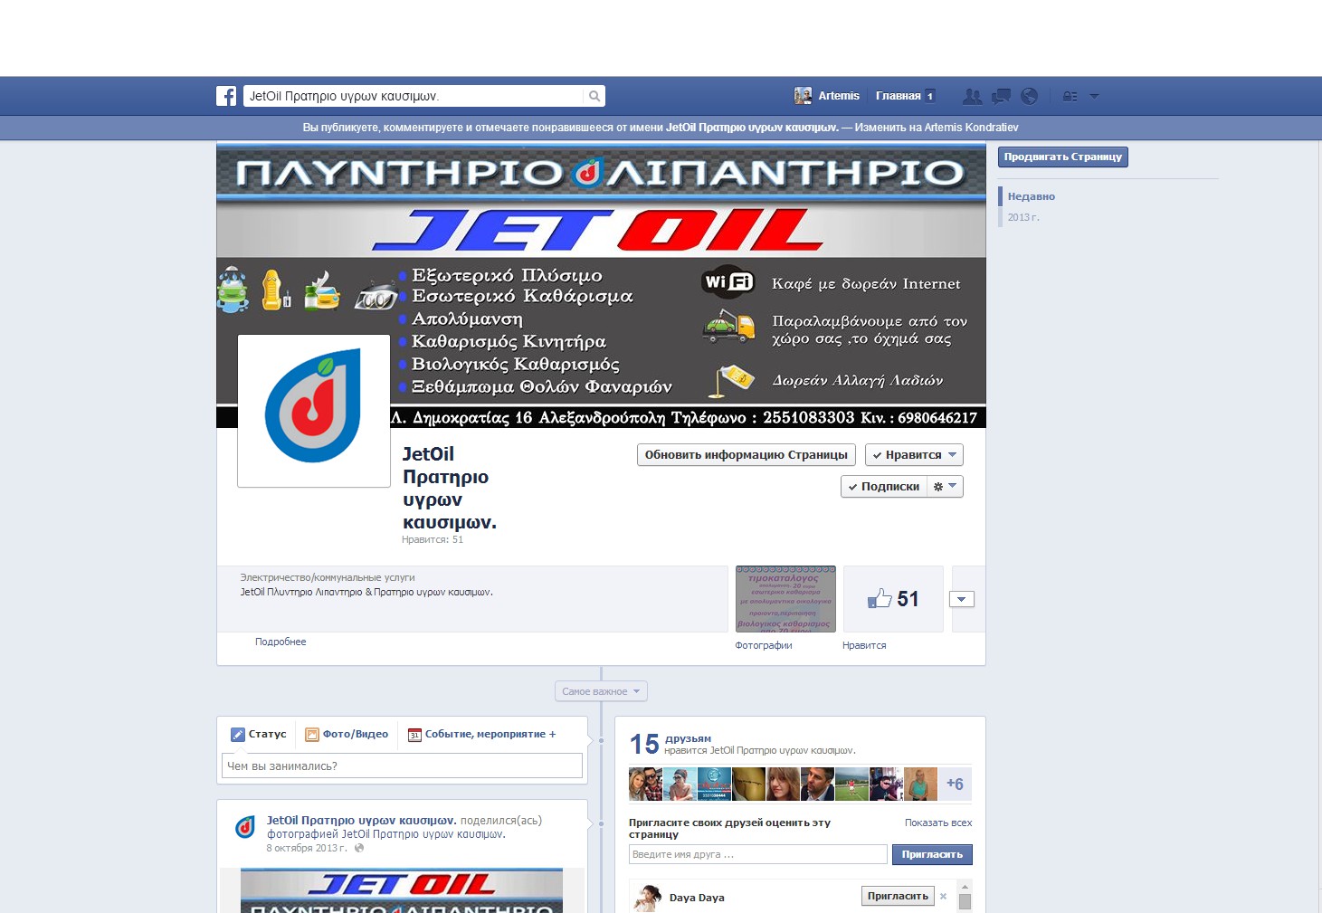Click Обновить информацию Страницы button
Image resolution: width=1322 pixels, height=913 pixels.
(x=747, y=455)
